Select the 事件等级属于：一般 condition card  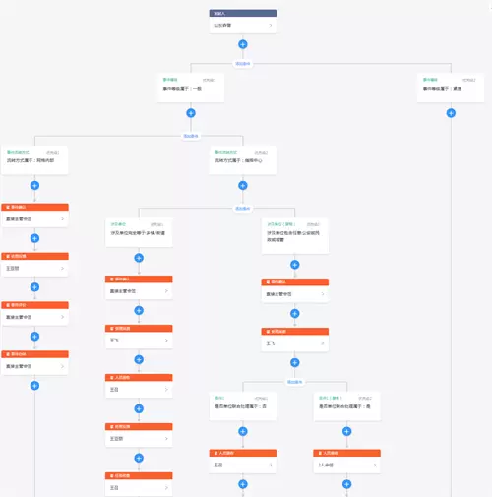191,88
